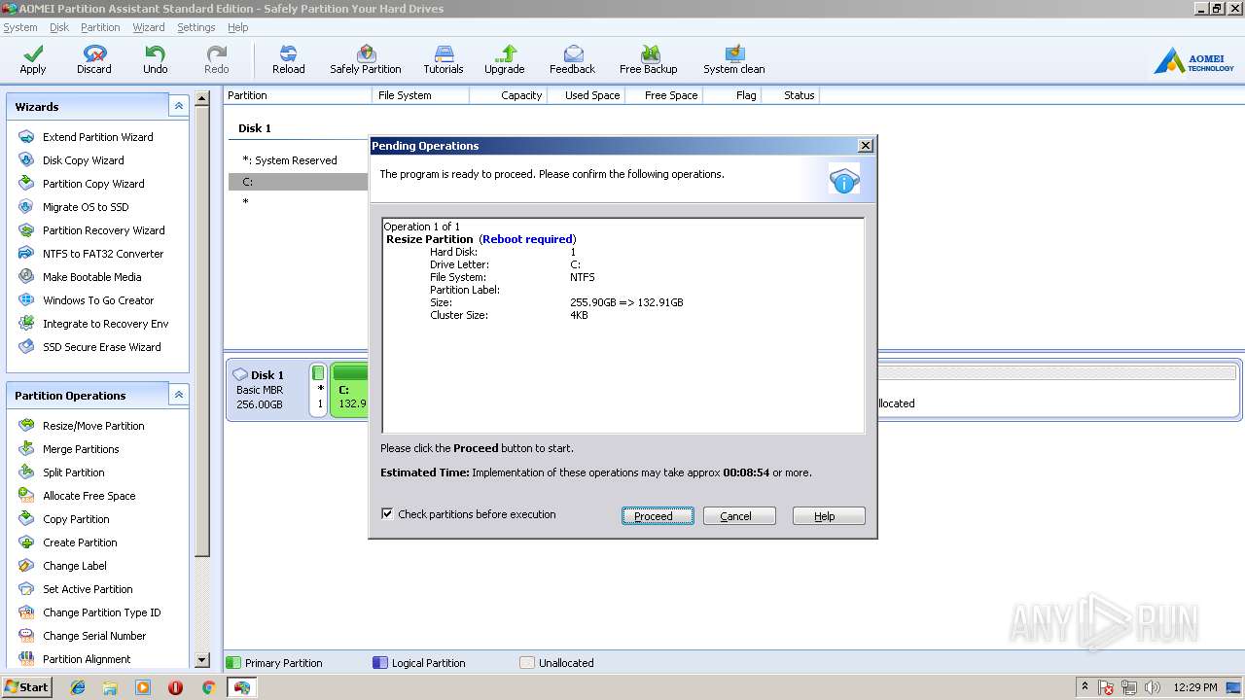Click the Proceed button
Image resolution: width=1245 pixels, height=700 pixels.
click(658, 516)
